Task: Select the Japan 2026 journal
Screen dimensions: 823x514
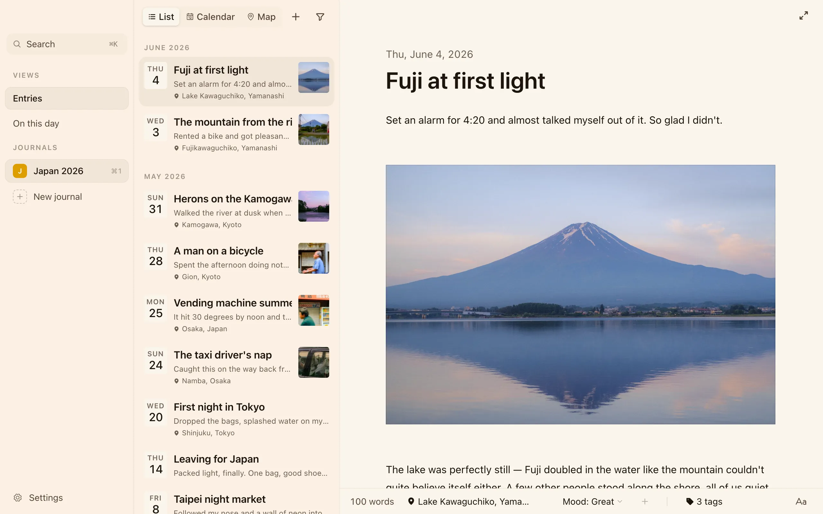Action: [67, 171]
